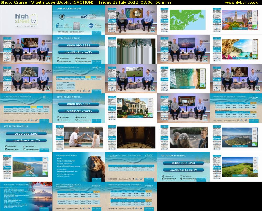Select the 'Ultimate Japan & Cherry Blossom' Mount Fuji thumbnail

click(26, 196)
